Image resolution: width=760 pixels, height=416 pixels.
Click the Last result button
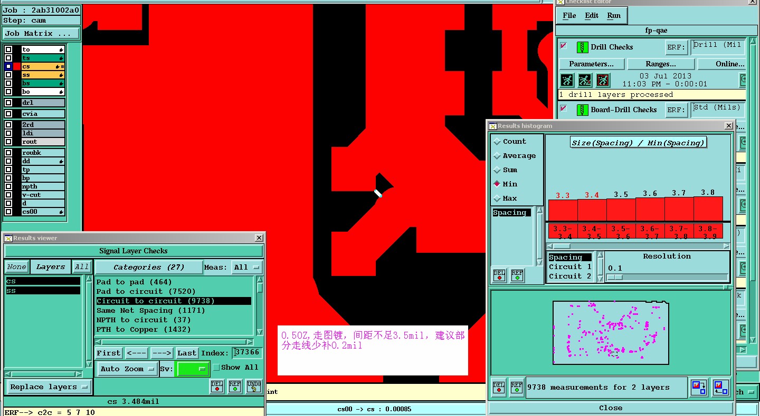[x=187, y=353]
